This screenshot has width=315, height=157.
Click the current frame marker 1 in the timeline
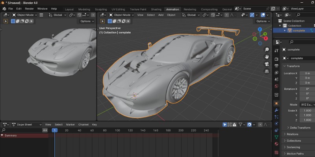(55, 130)
